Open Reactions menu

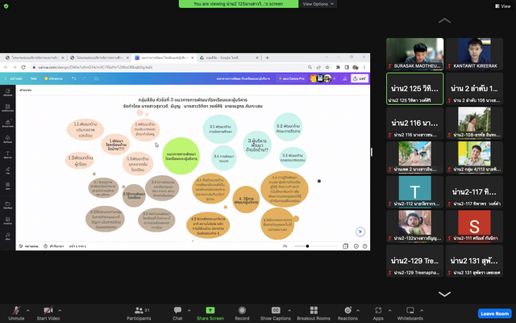tap(347, 313)
